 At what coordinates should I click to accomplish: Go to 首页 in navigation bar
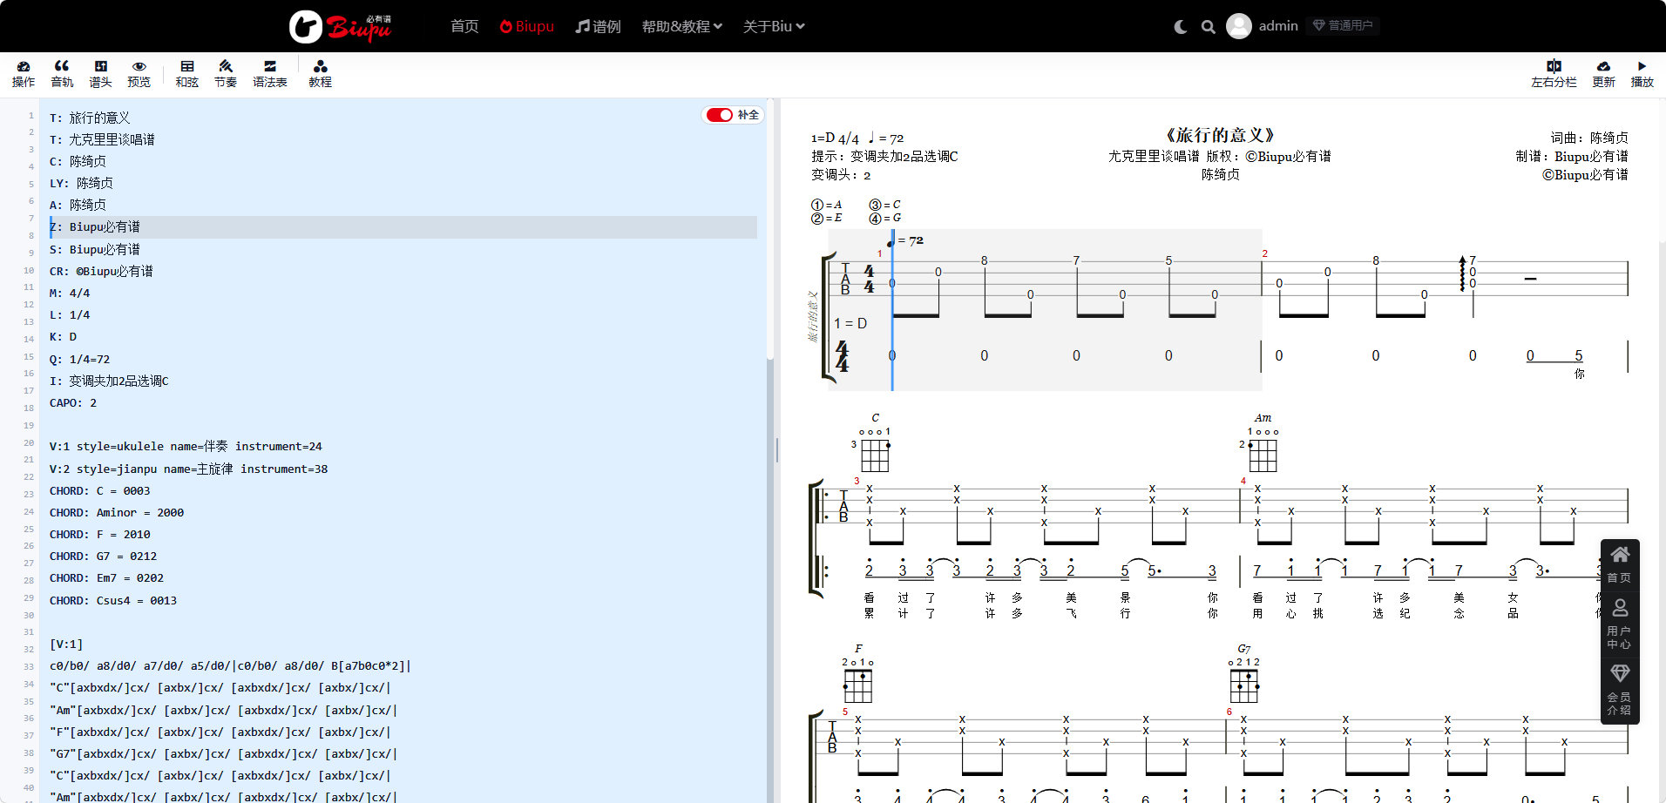464,26
